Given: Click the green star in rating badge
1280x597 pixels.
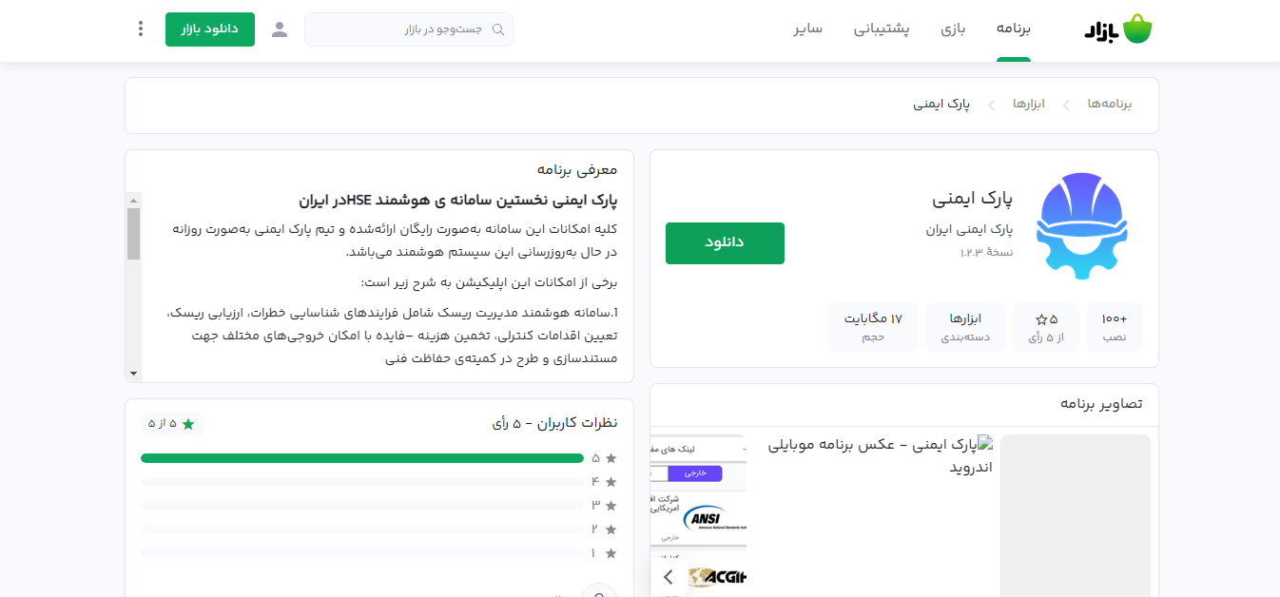Looking at the screenshot, I should click(188, 424).
